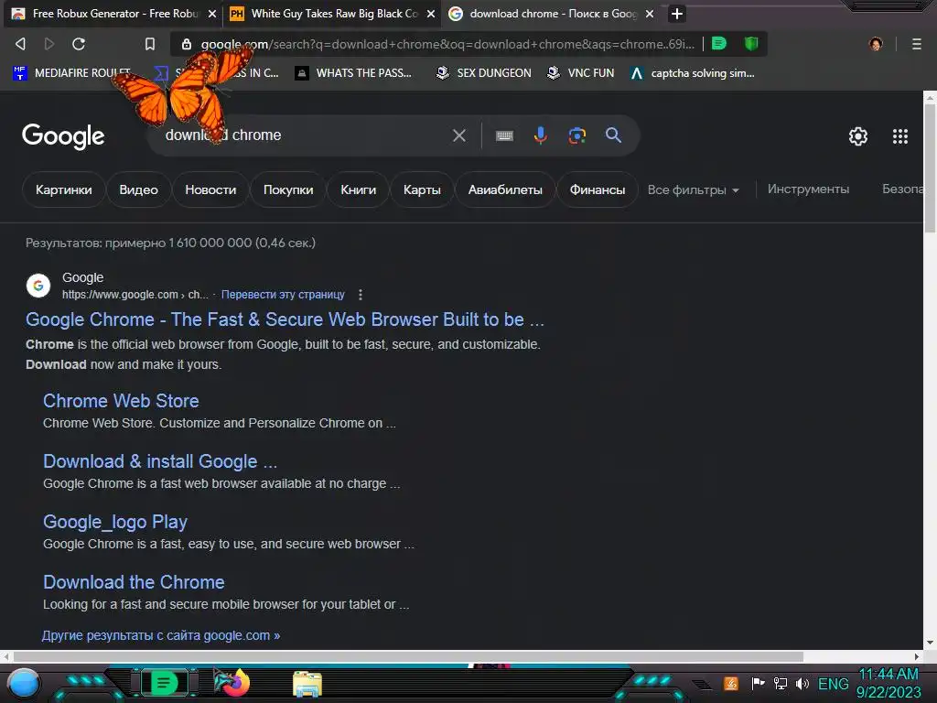Click the site lock icon in address bar

[187, 44]
